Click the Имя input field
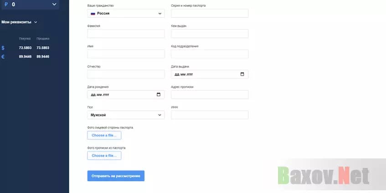This screenshot has height=193, width=386. point(126,54)
